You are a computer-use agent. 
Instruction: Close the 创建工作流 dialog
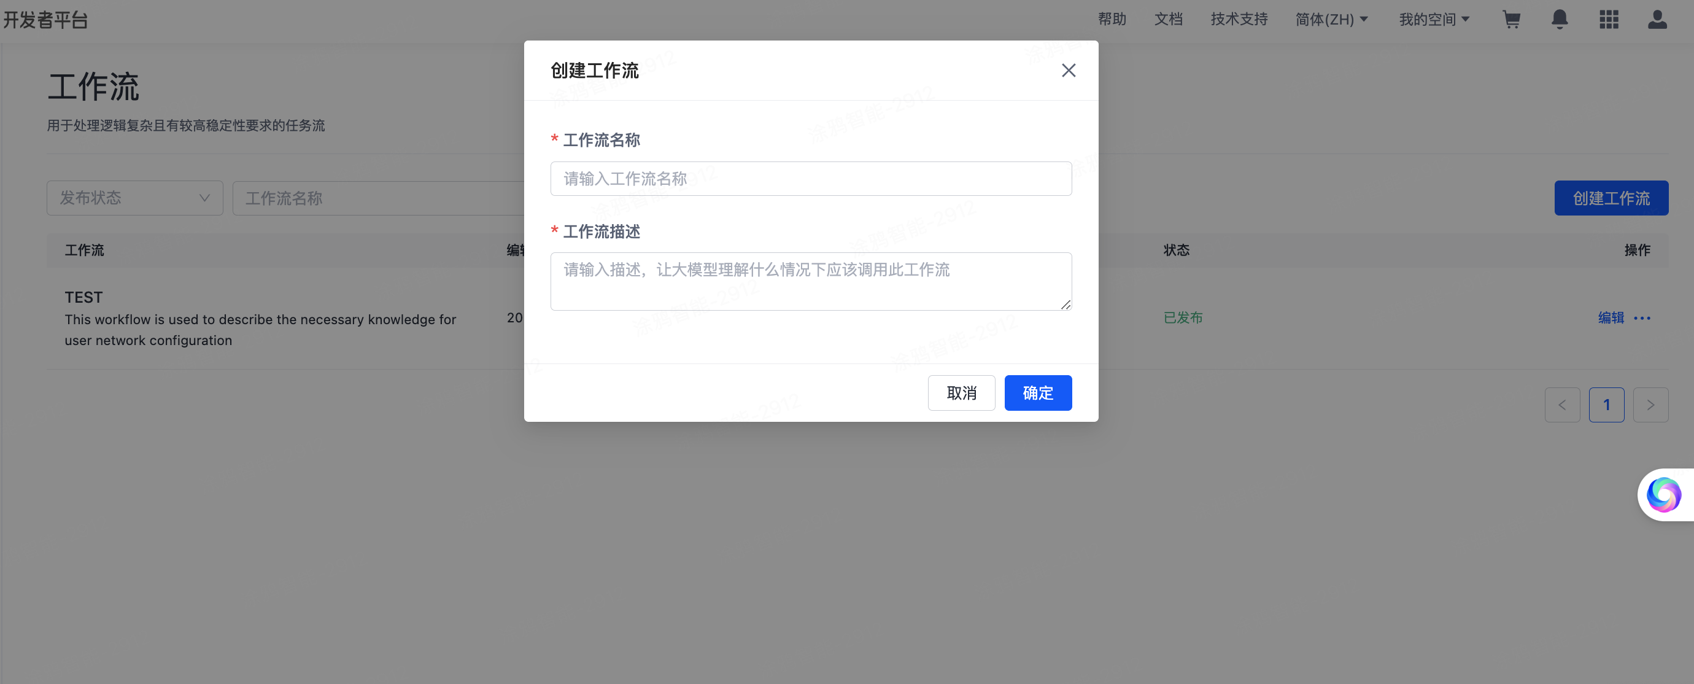pyautogui.click(x=1069, y=71)
